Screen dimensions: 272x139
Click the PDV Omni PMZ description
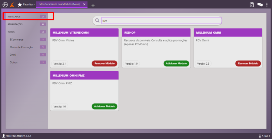click(x=62, y=83)
